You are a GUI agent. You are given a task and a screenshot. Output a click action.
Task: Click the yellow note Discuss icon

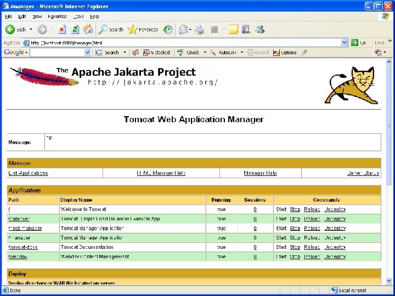point(234,30)
